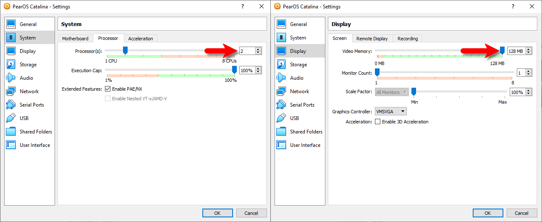
Task: Select User Interface icon in left window
Action: (11, 145)
